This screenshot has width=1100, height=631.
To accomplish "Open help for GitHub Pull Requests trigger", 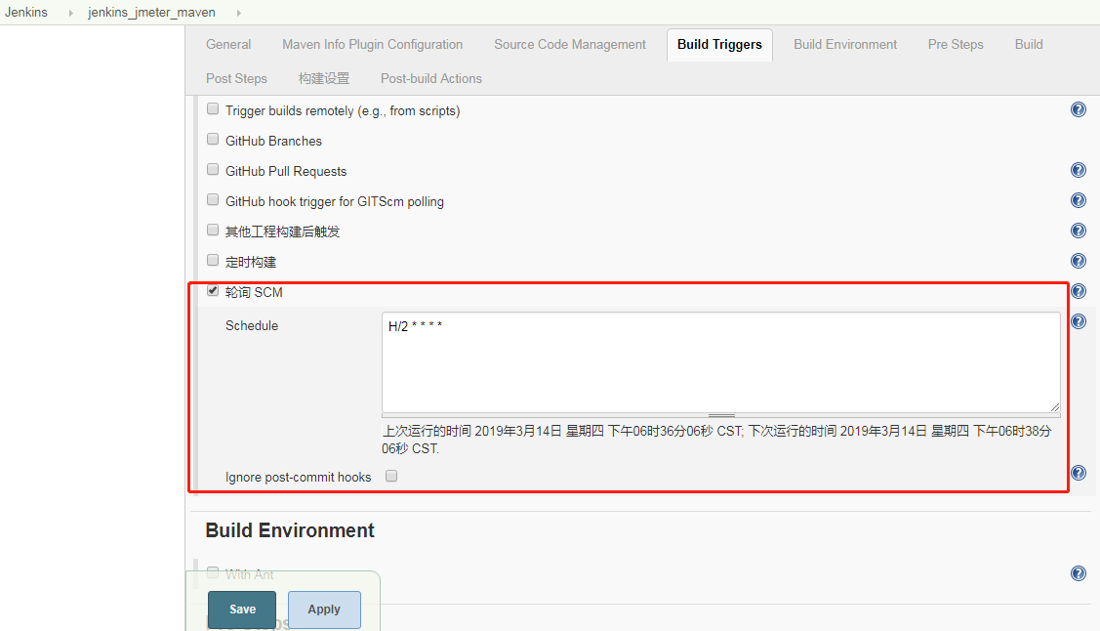I will (1078, 169).
